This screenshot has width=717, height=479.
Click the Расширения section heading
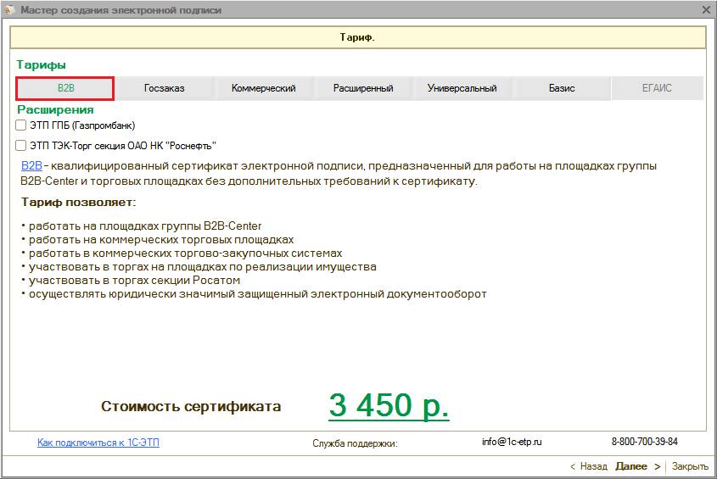55,109
